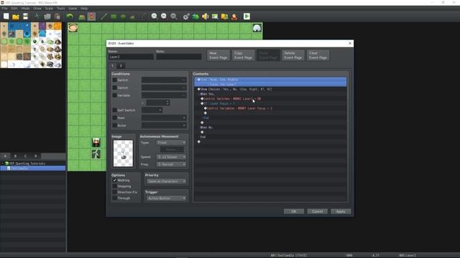Image resolution: width=460 pixels, height=258 pixels.
Task: Click OK in the Event Editor
Action: [294, 211]
